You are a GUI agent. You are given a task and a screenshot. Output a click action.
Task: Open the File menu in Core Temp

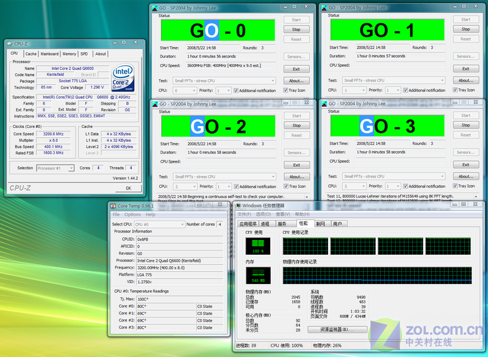pos(116,214)
